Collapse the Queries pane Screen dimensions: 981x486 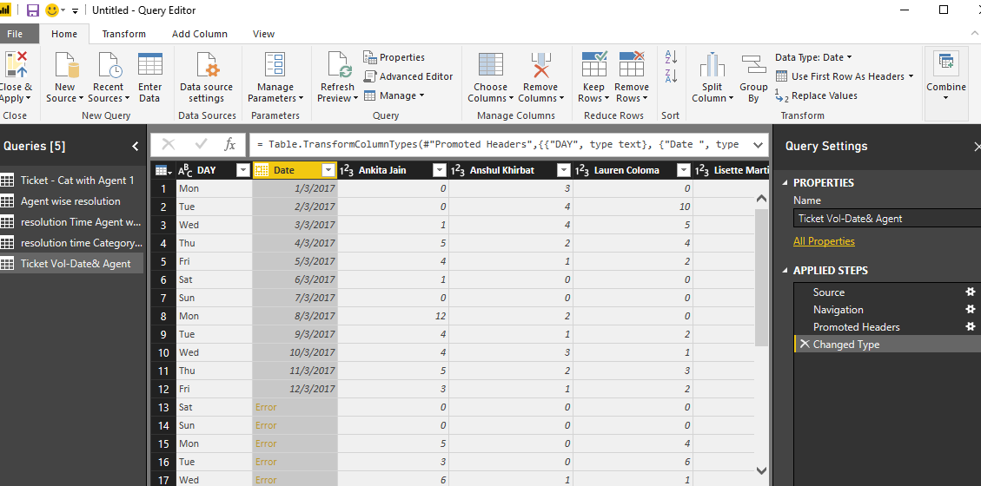pos(136,146)
